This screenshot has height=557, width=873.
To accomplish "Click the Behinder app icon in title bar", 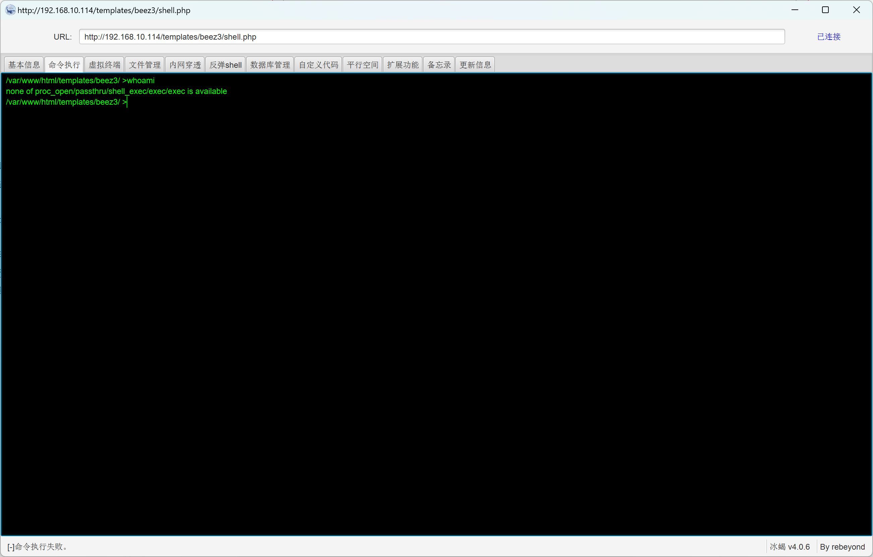I will click(x=10, y=10).
